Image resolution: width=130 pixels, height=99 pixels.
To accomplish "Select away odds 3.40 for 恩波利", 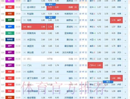I will [57, 27].
